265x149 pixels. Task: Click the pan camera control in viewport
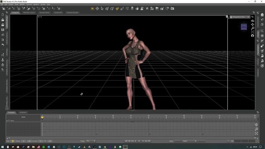pyautogui.click(x=253, y=24)
